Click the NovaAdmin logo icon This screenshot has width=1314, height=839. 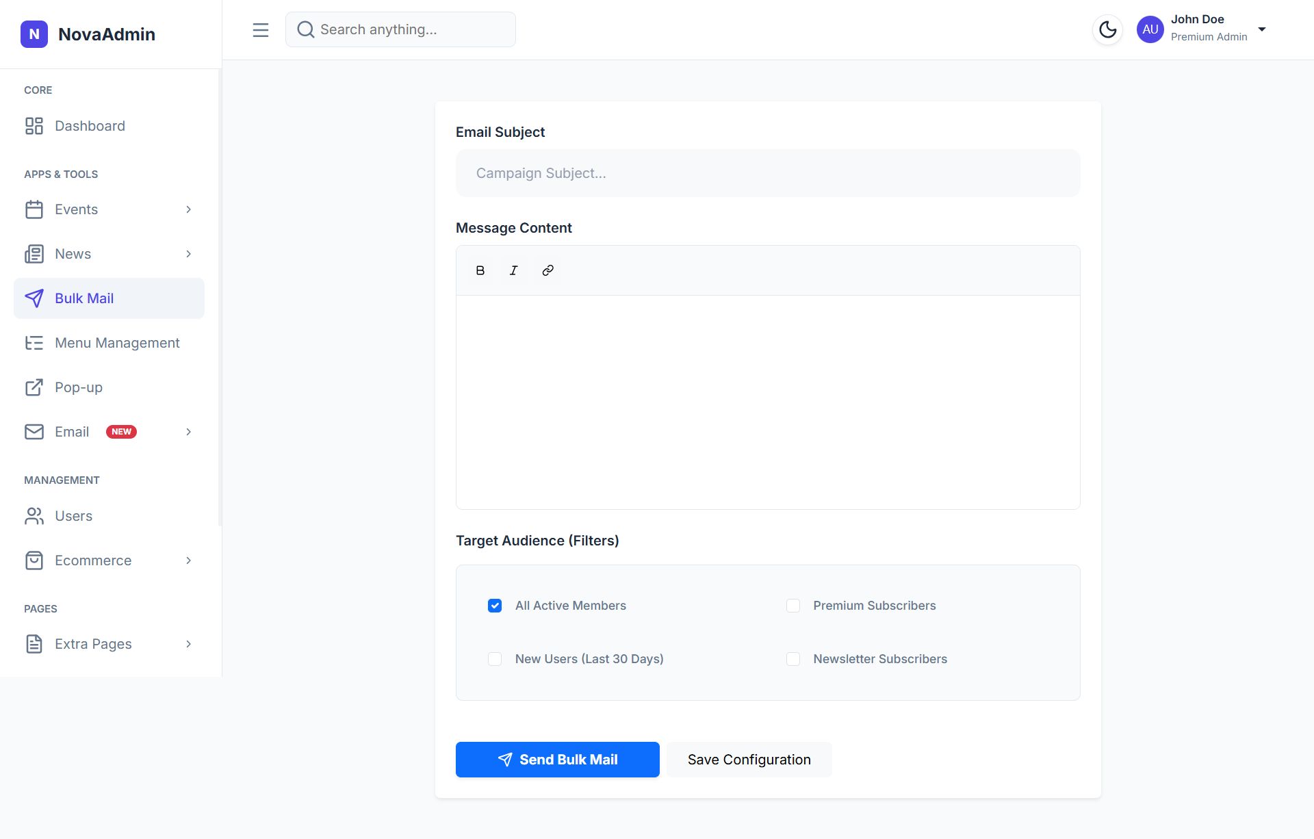[x=34, y=34]
